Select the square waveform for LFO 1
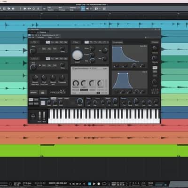This screenshot has height=188, width=188. click(61, 42)
